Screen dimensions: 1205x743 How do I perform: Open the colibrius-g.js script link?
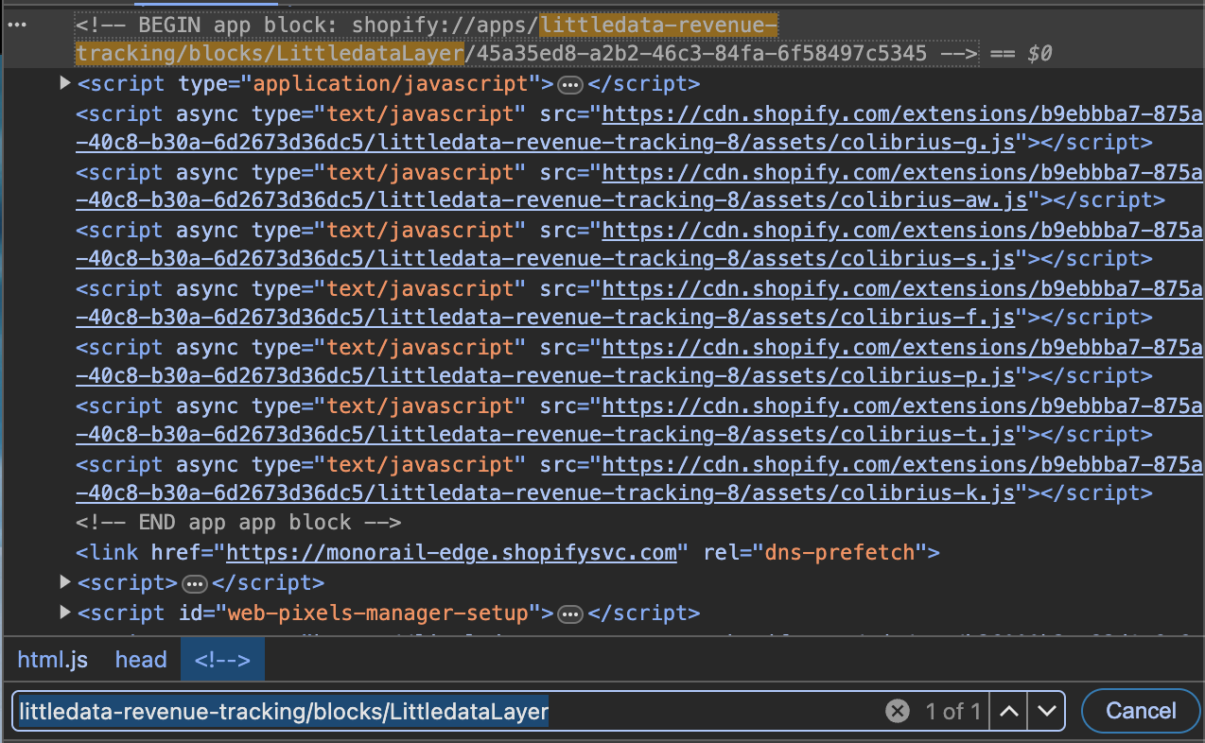(x=639, y=129)
